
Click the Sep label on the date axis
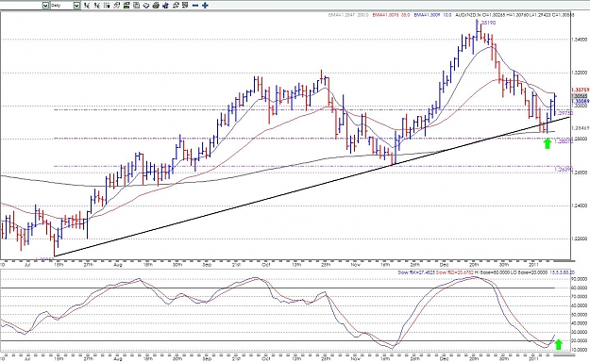(207, 264)
